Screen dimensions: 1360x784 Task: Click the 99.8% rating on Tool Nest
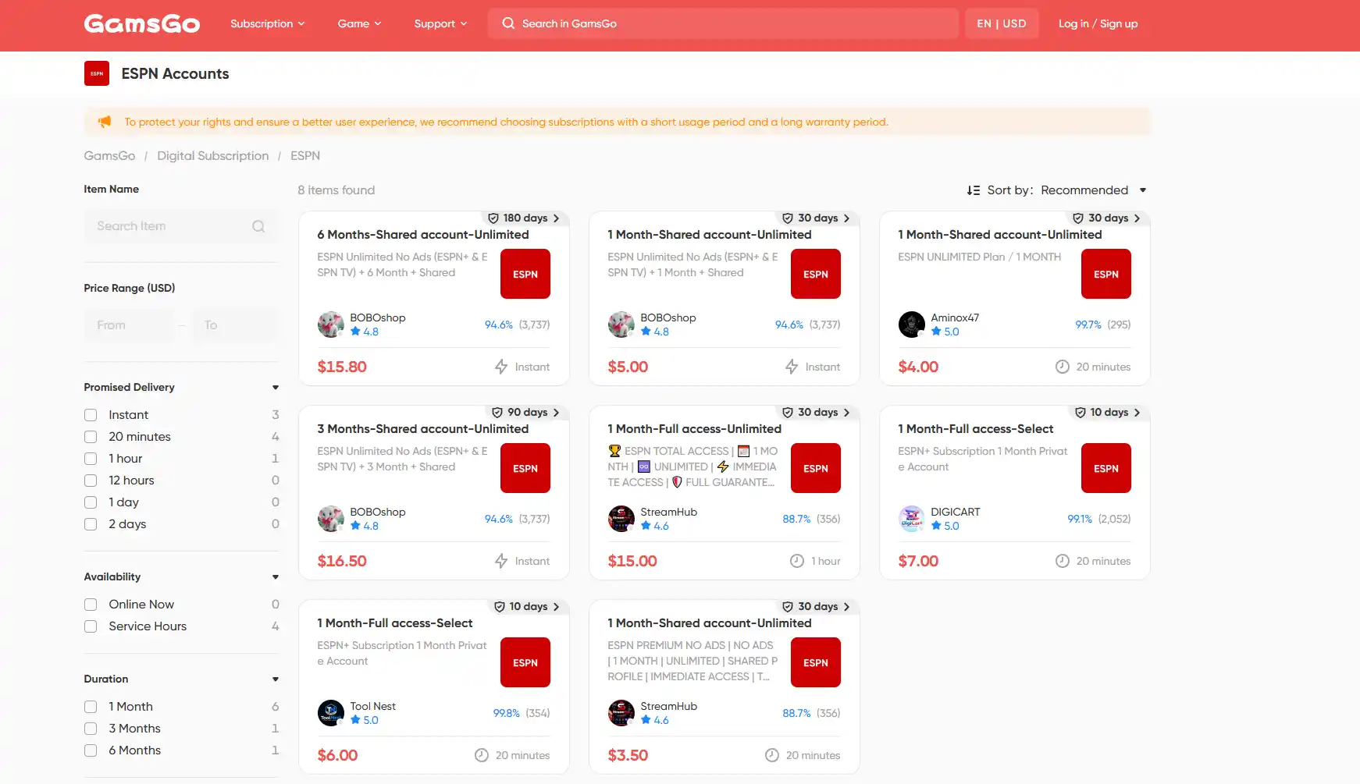(x=507, y=713)
